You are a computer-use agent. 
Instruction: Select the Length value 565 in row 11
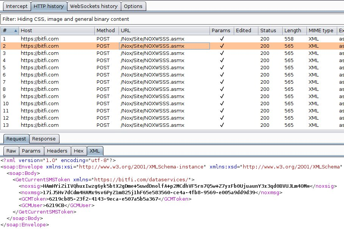pyautogui.click(x=289, y=111)
